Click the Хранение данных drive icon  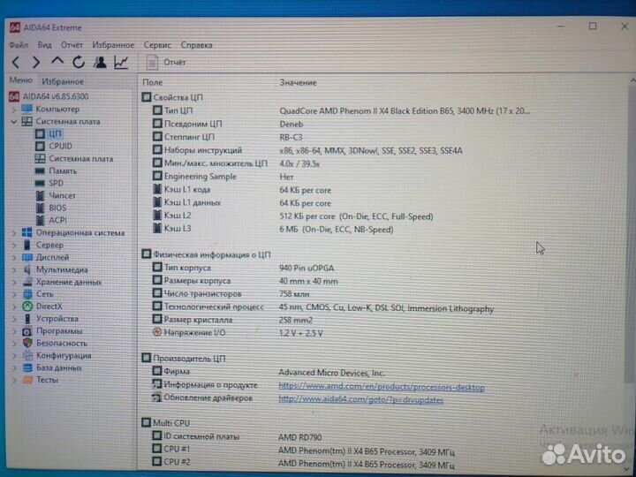point(27,283)
